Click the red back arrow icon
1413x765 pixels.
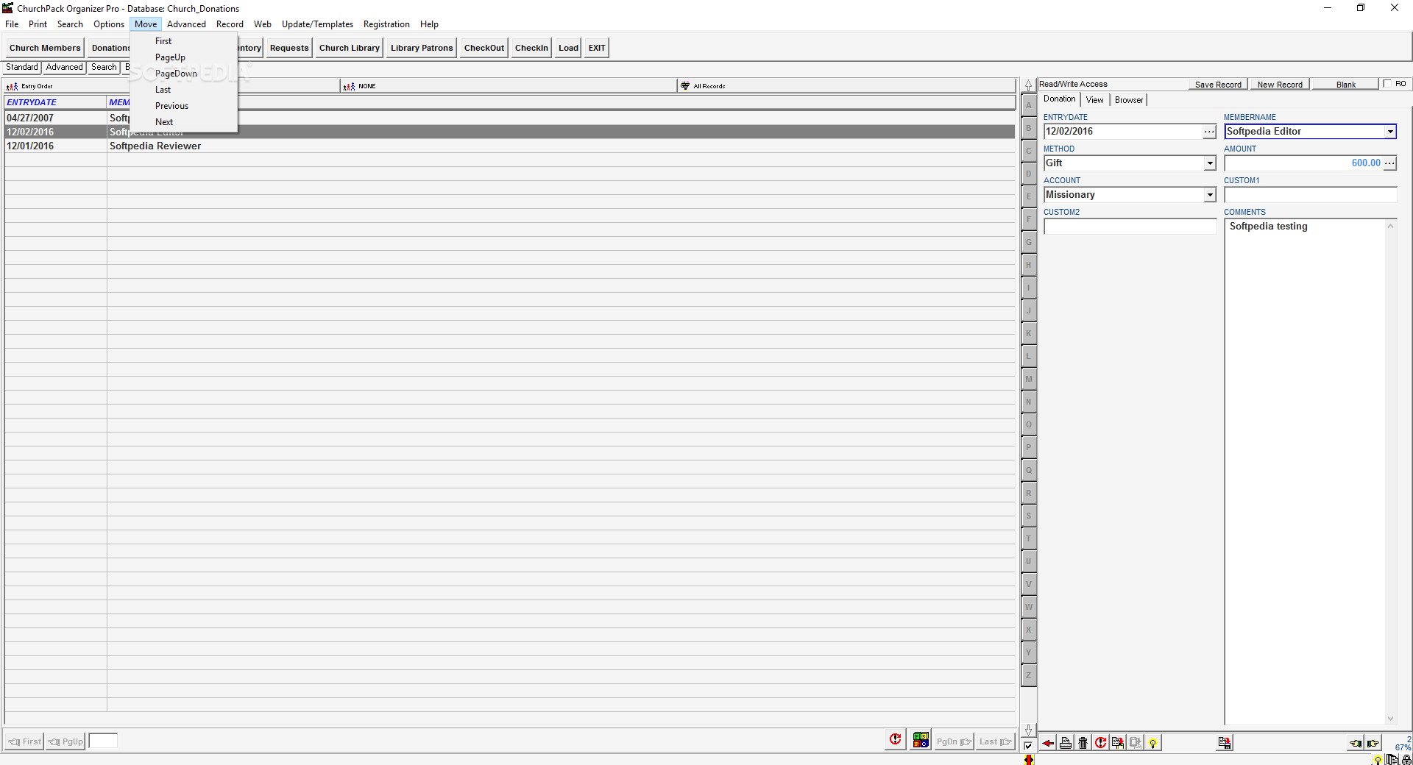(x=1047, y=743)
